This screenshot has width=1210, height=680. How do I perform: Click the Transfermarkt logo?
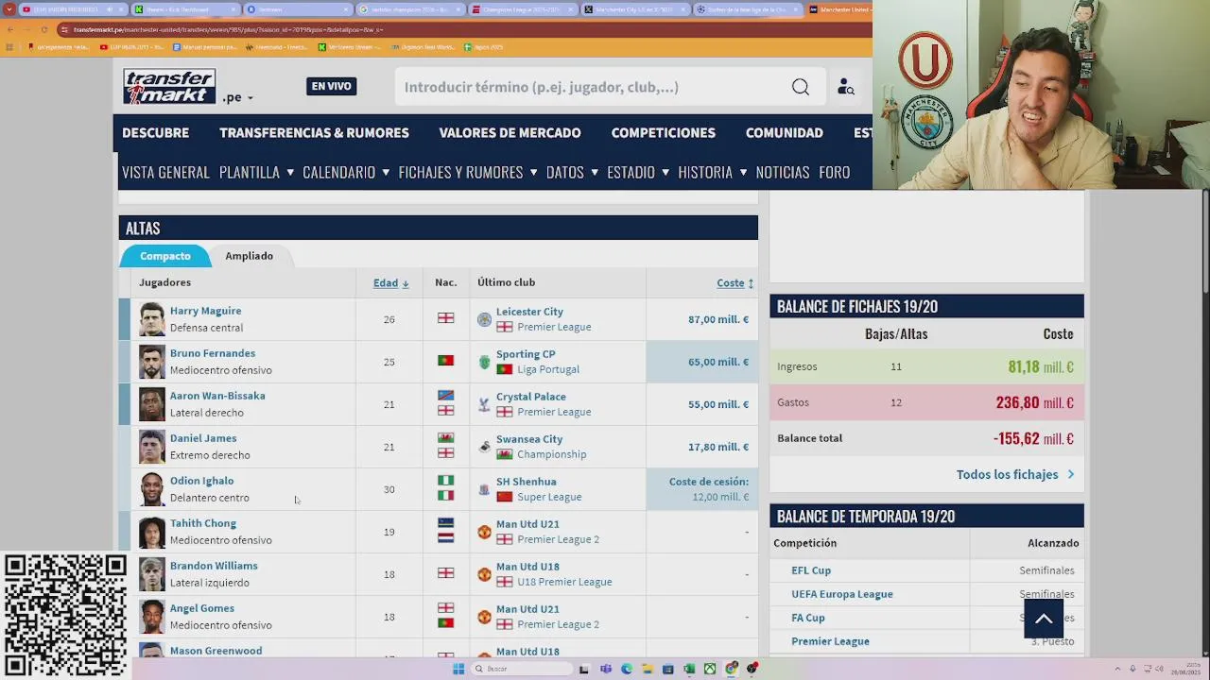click(x=169, y=87)
